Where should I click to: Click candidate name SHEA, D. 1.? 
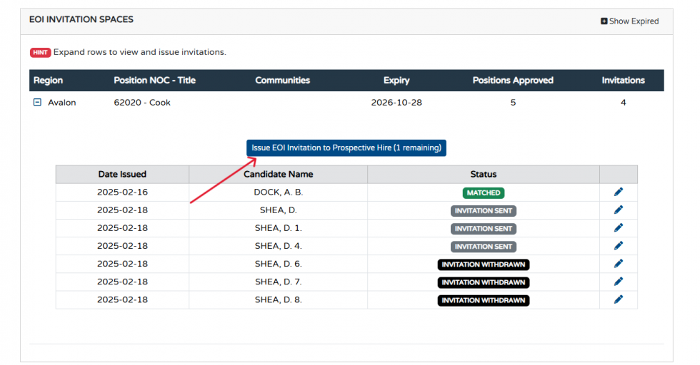coord(278,227)
